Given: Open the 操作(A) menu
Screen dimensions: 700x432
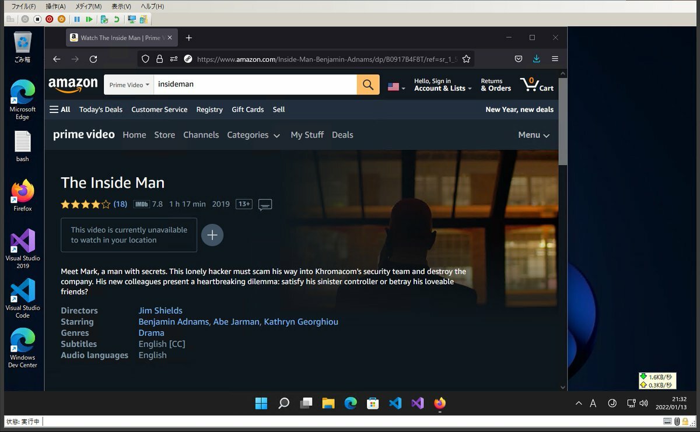Looking at the screenshot, I should click(55, 6).
